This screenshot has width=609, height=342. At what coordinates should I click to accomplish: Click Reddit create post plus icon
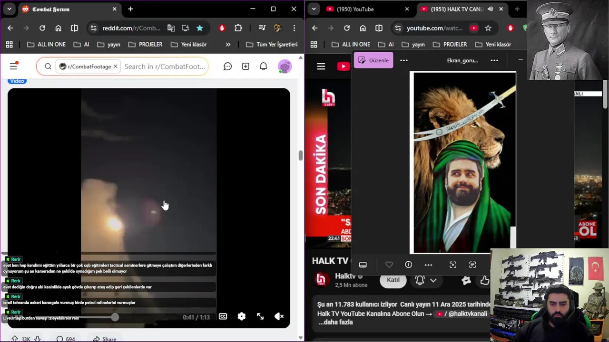(246, 66)
